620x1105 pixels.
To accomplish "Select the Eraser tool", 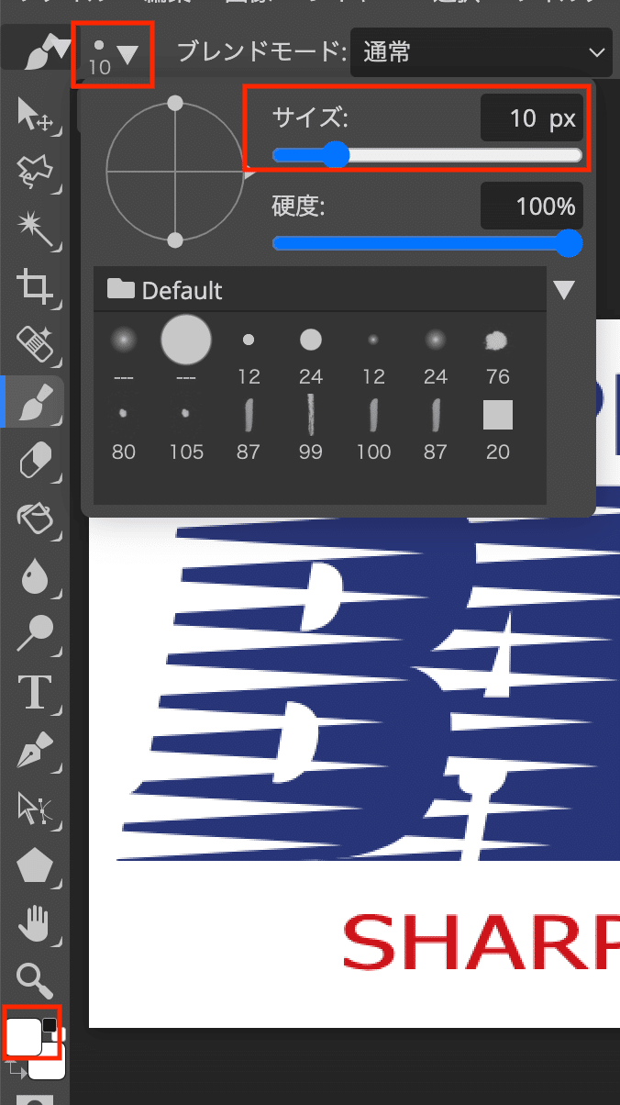I will (x=35, y=460).
